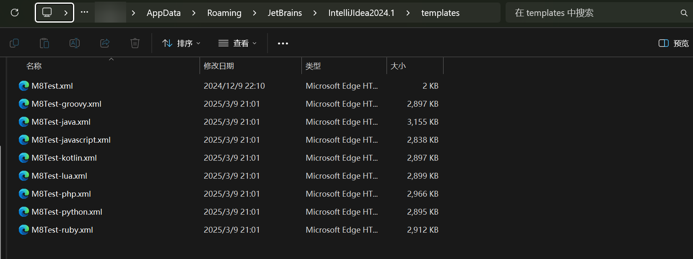The height and width of the screenshot is (259, 693).
Task: Click Edge icon of M8Test-kotlin.xml
Action: pyautogui.click(x=24, y=158)
